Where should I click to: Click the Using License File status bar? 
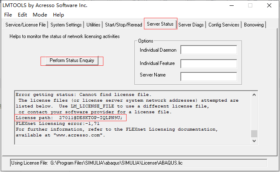coord(139,163)
